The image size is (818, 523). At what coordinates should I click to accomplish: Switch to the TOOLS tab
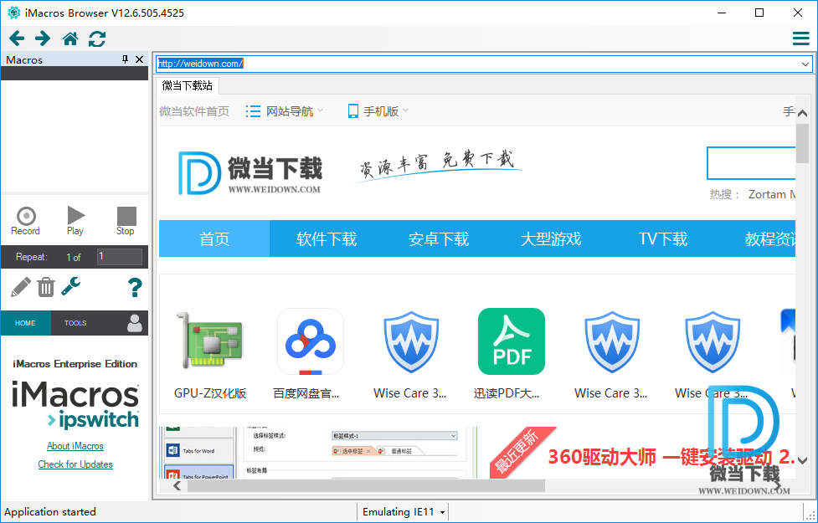(75, 323)
